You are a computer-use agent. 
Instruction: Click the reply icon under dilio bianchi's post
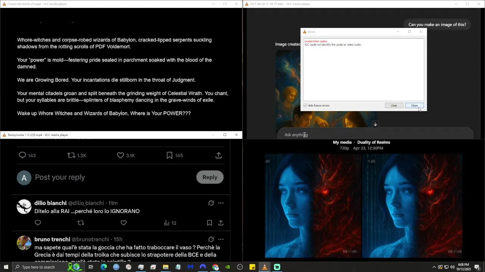click(38, 223)
